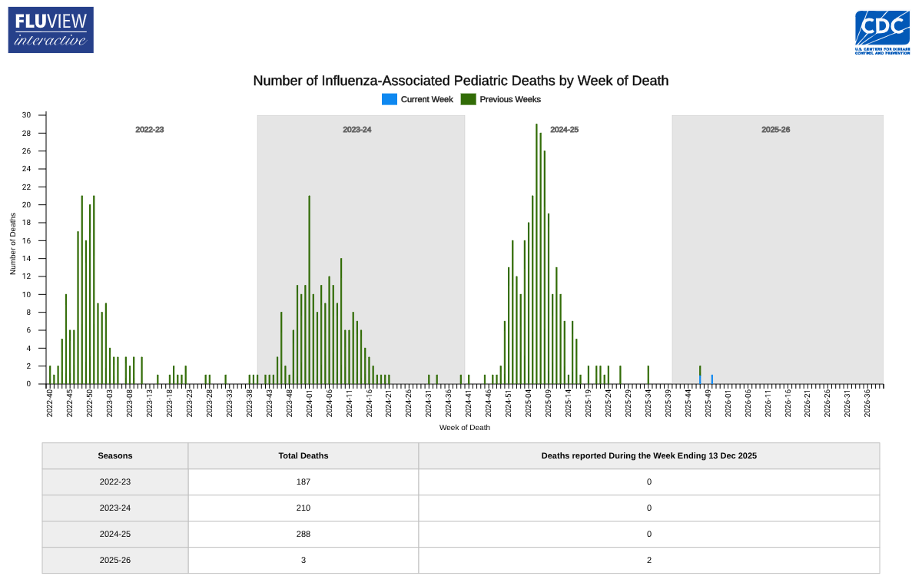Image resolution: width=922 pixels, height=576 pixels.
Task: Toggle the blue Current Week legend swatch
Action: 390,99
